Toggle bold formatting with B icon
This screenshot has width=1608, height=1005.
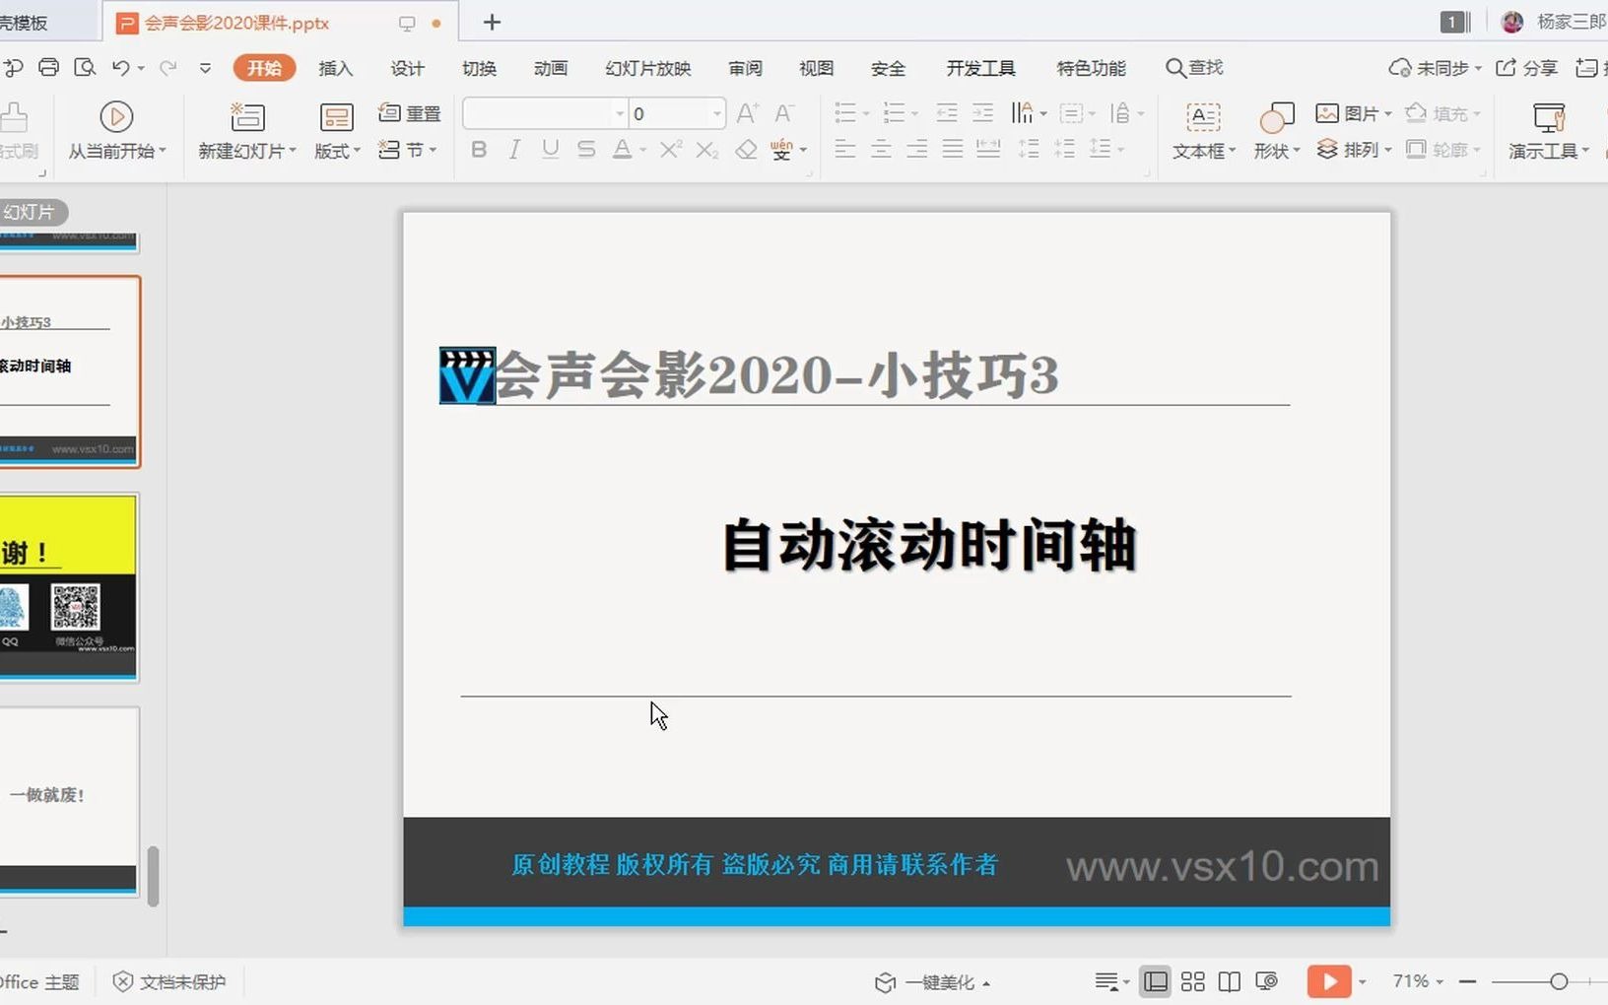(479, 149)
